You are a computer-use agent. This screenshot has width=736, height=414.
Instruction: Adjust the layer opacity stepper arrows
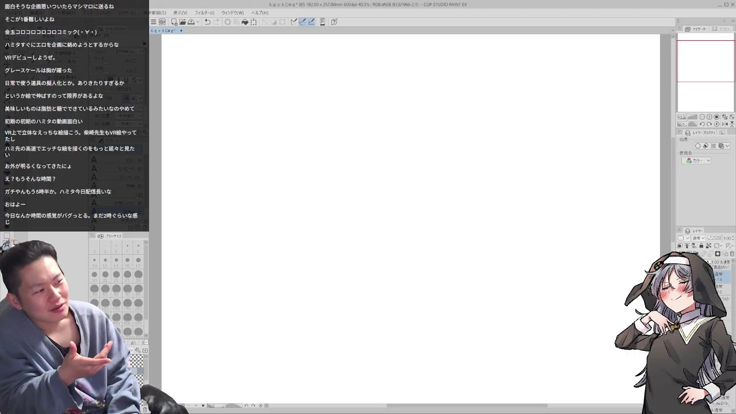click(x=733, y=238)
